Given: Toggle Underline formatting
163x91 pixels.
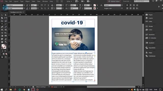Looking at the screenshot, I should 48,5.
